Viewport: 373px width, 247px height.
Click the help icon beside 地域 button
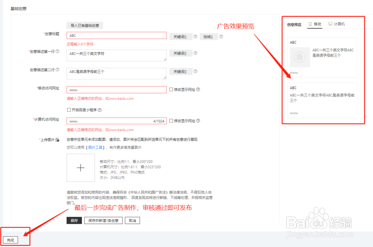(x=221, y=36)
